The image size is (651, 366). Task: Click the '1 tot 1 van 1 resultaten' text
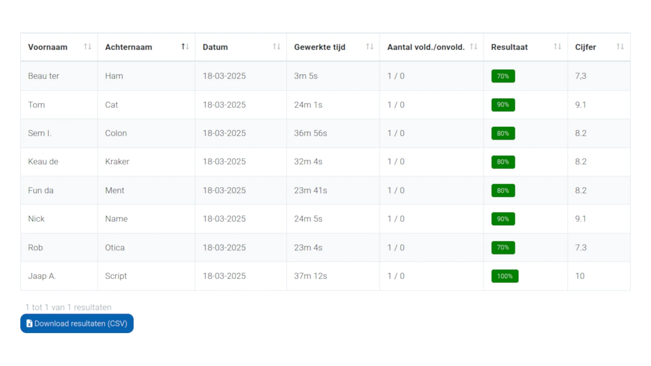pyautogui.click(x=68, y=307)
